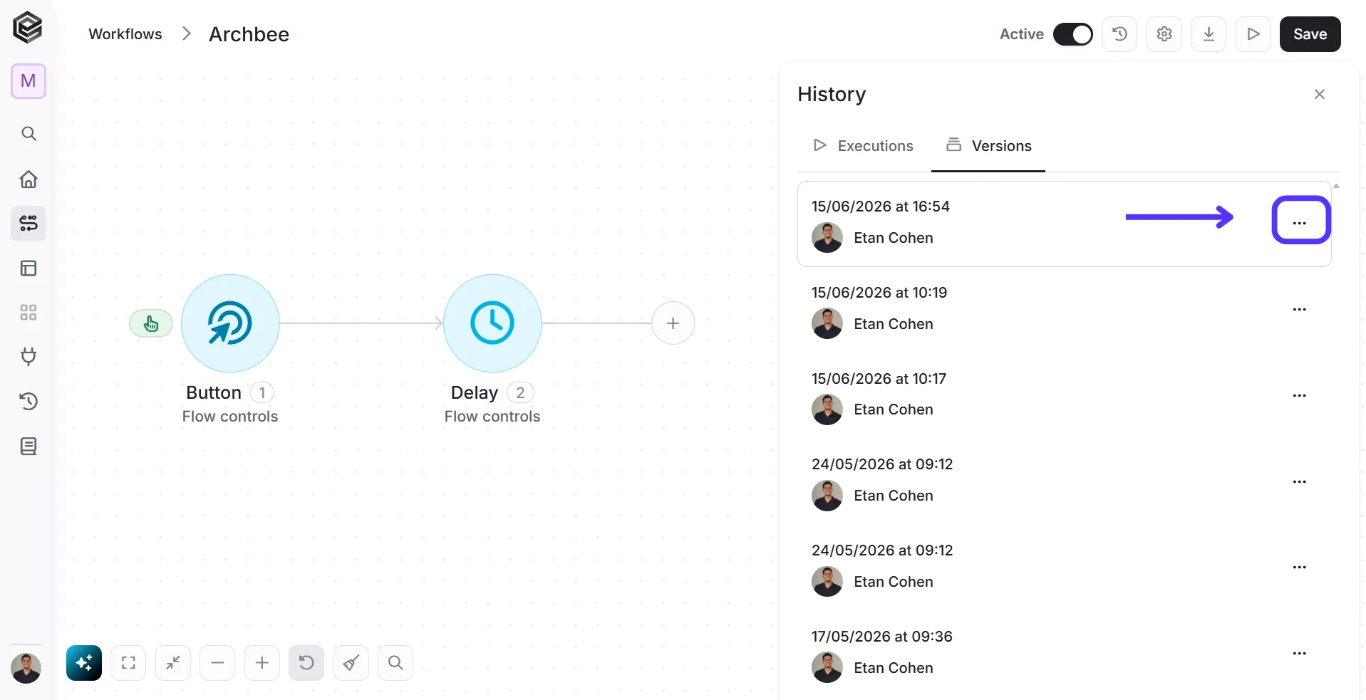Viewport: 1366px width, 700px height.
Task: Search nodes in canvas toolbar
Action: 395,663
